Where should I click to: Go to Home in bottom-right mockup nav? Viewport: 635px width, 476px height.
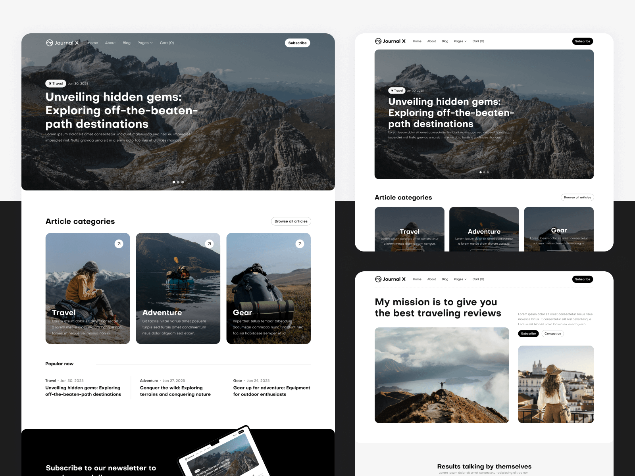(x=417, y=279)
